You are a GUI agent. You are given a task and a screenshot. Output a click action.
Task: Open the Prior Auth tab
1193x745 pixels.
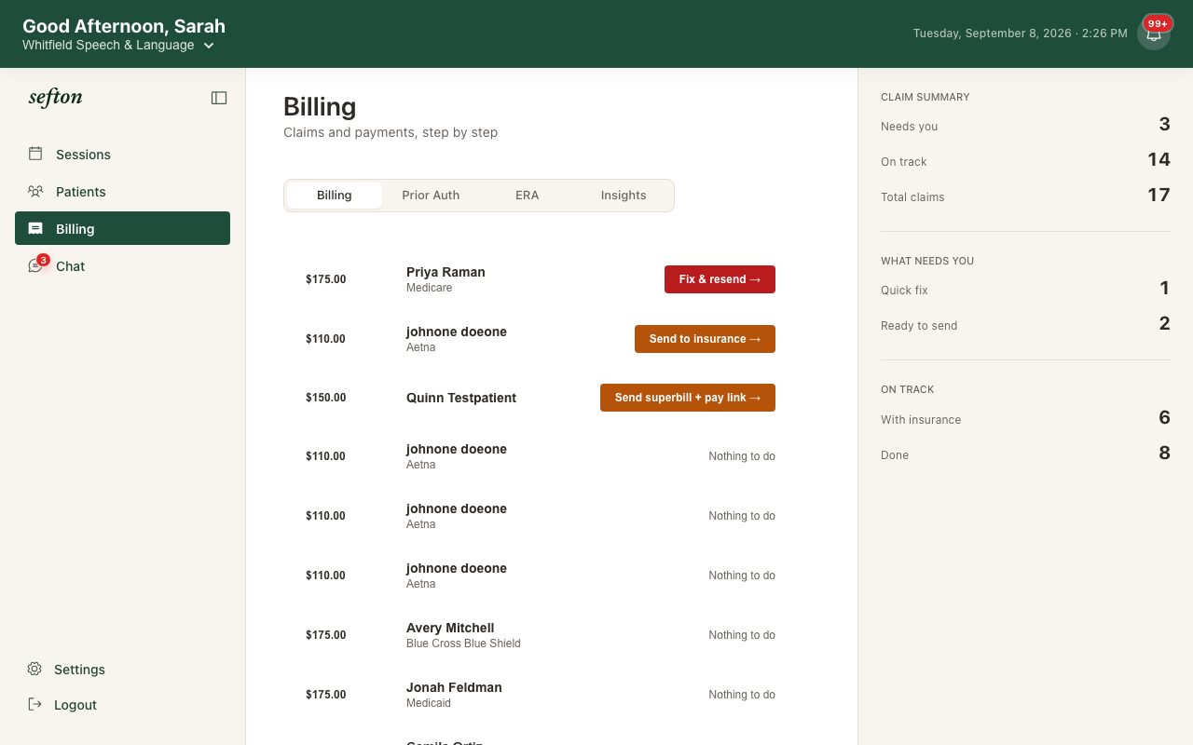coord(431,196)
